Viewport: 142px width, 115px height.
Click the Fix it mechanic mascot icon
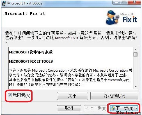pos(113,18)
